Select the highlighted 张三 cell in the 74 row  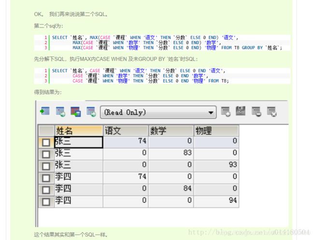(79, 142)
